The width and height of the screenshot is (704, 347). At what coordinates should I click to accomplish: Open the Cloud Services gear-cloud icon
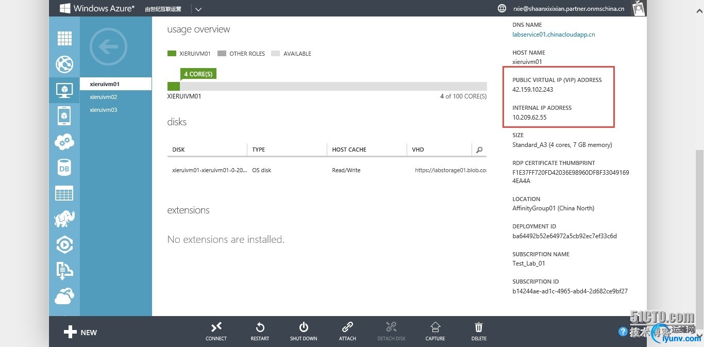click(64, 142)
